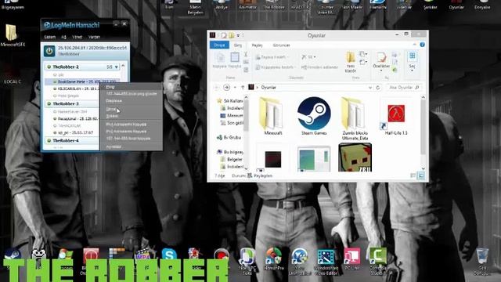The width and height of the screenshot is (501, 282).
Task: Open the Wondershare Video Editor desktop icon
Action: [326, 261]
